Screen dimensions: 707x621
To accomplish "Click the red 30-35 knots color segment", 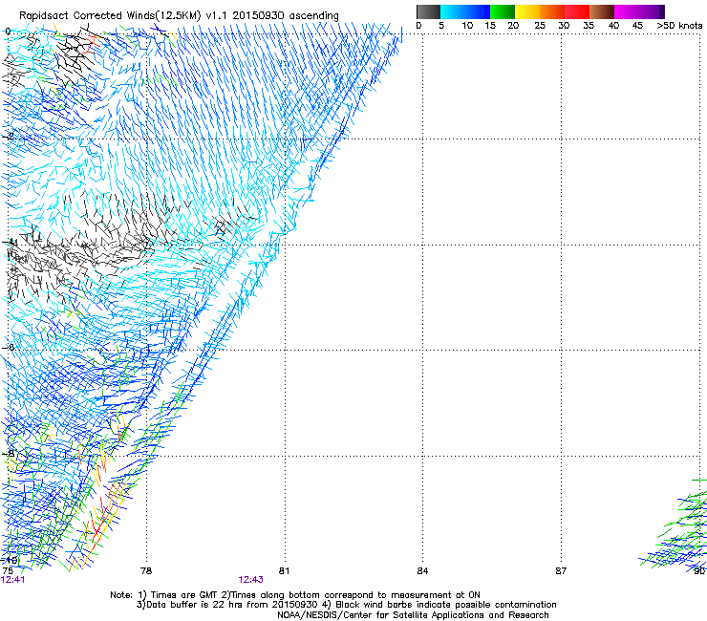I will coord(577,11).
